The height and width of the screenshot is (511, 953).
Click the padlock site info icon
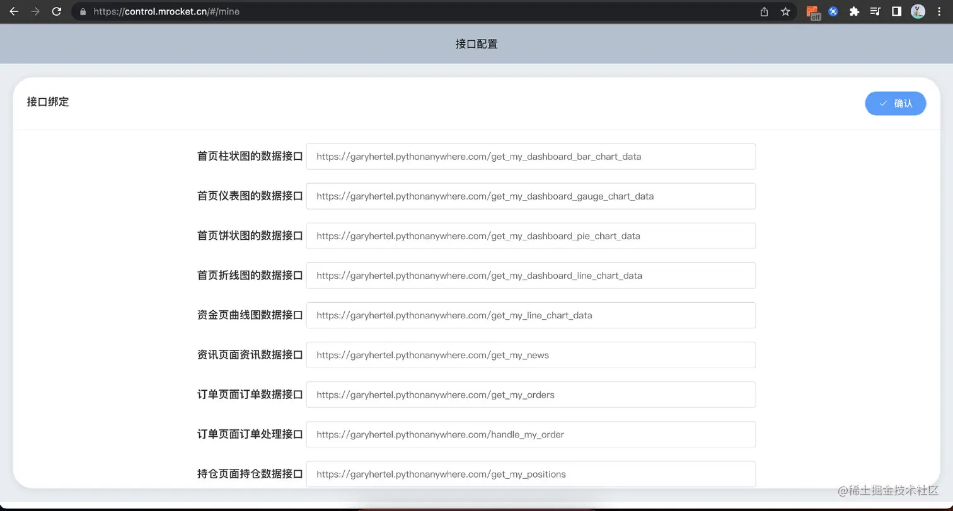click(x=83, y=11)
